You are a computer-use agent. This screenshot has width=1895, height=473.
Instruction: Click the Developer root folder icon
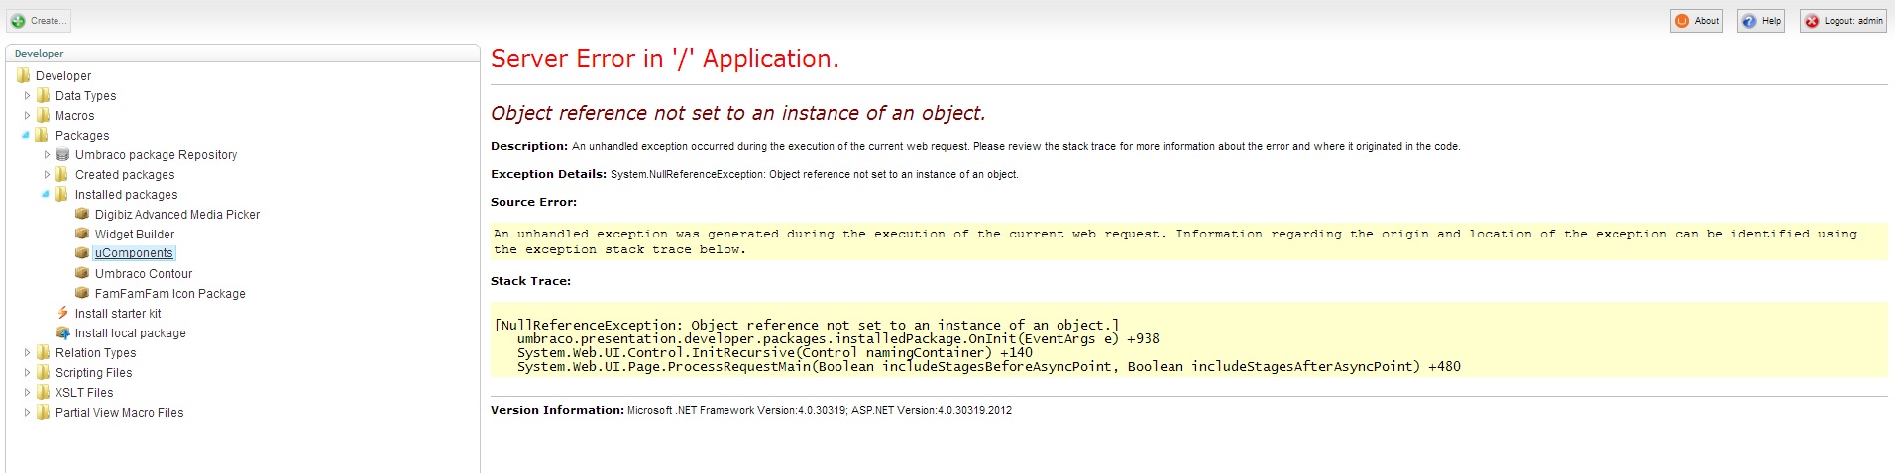click(23, 76)
